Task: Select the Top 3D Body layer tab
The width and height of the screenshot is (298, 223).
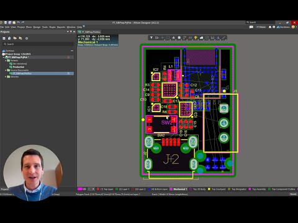Action: (x=197, y=189)
